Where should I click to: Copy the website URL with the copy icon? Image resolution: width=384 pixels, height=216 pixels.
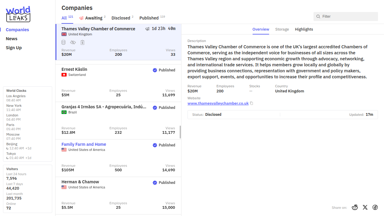click(x=252, y=103)
